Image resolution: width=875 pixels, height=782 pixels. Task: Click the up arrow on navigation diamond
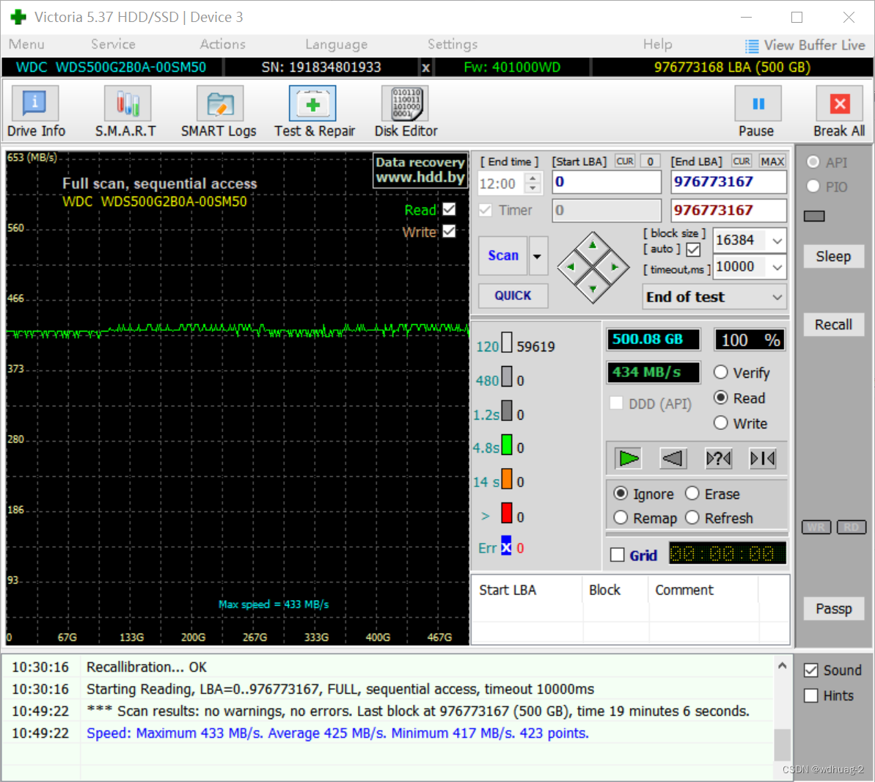click(593, 245)
